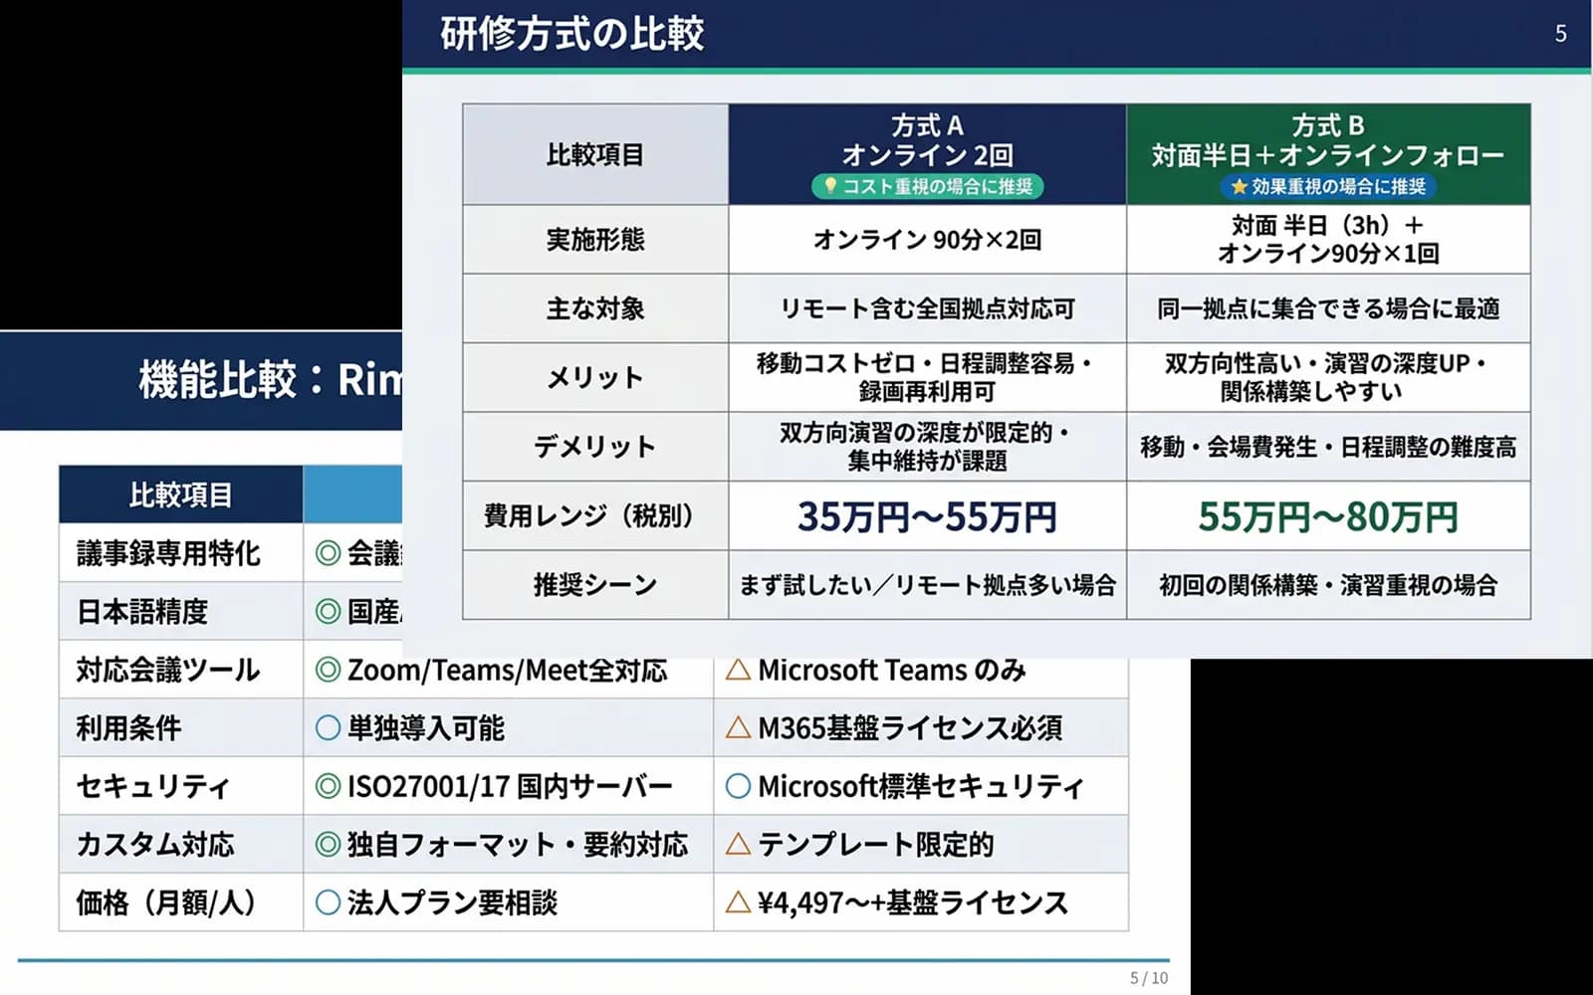The width and height of the screenshot is (1593, 995).
Task: Select the セキュリティ row label
Action: pyautogui.click(x=180, y=786)
